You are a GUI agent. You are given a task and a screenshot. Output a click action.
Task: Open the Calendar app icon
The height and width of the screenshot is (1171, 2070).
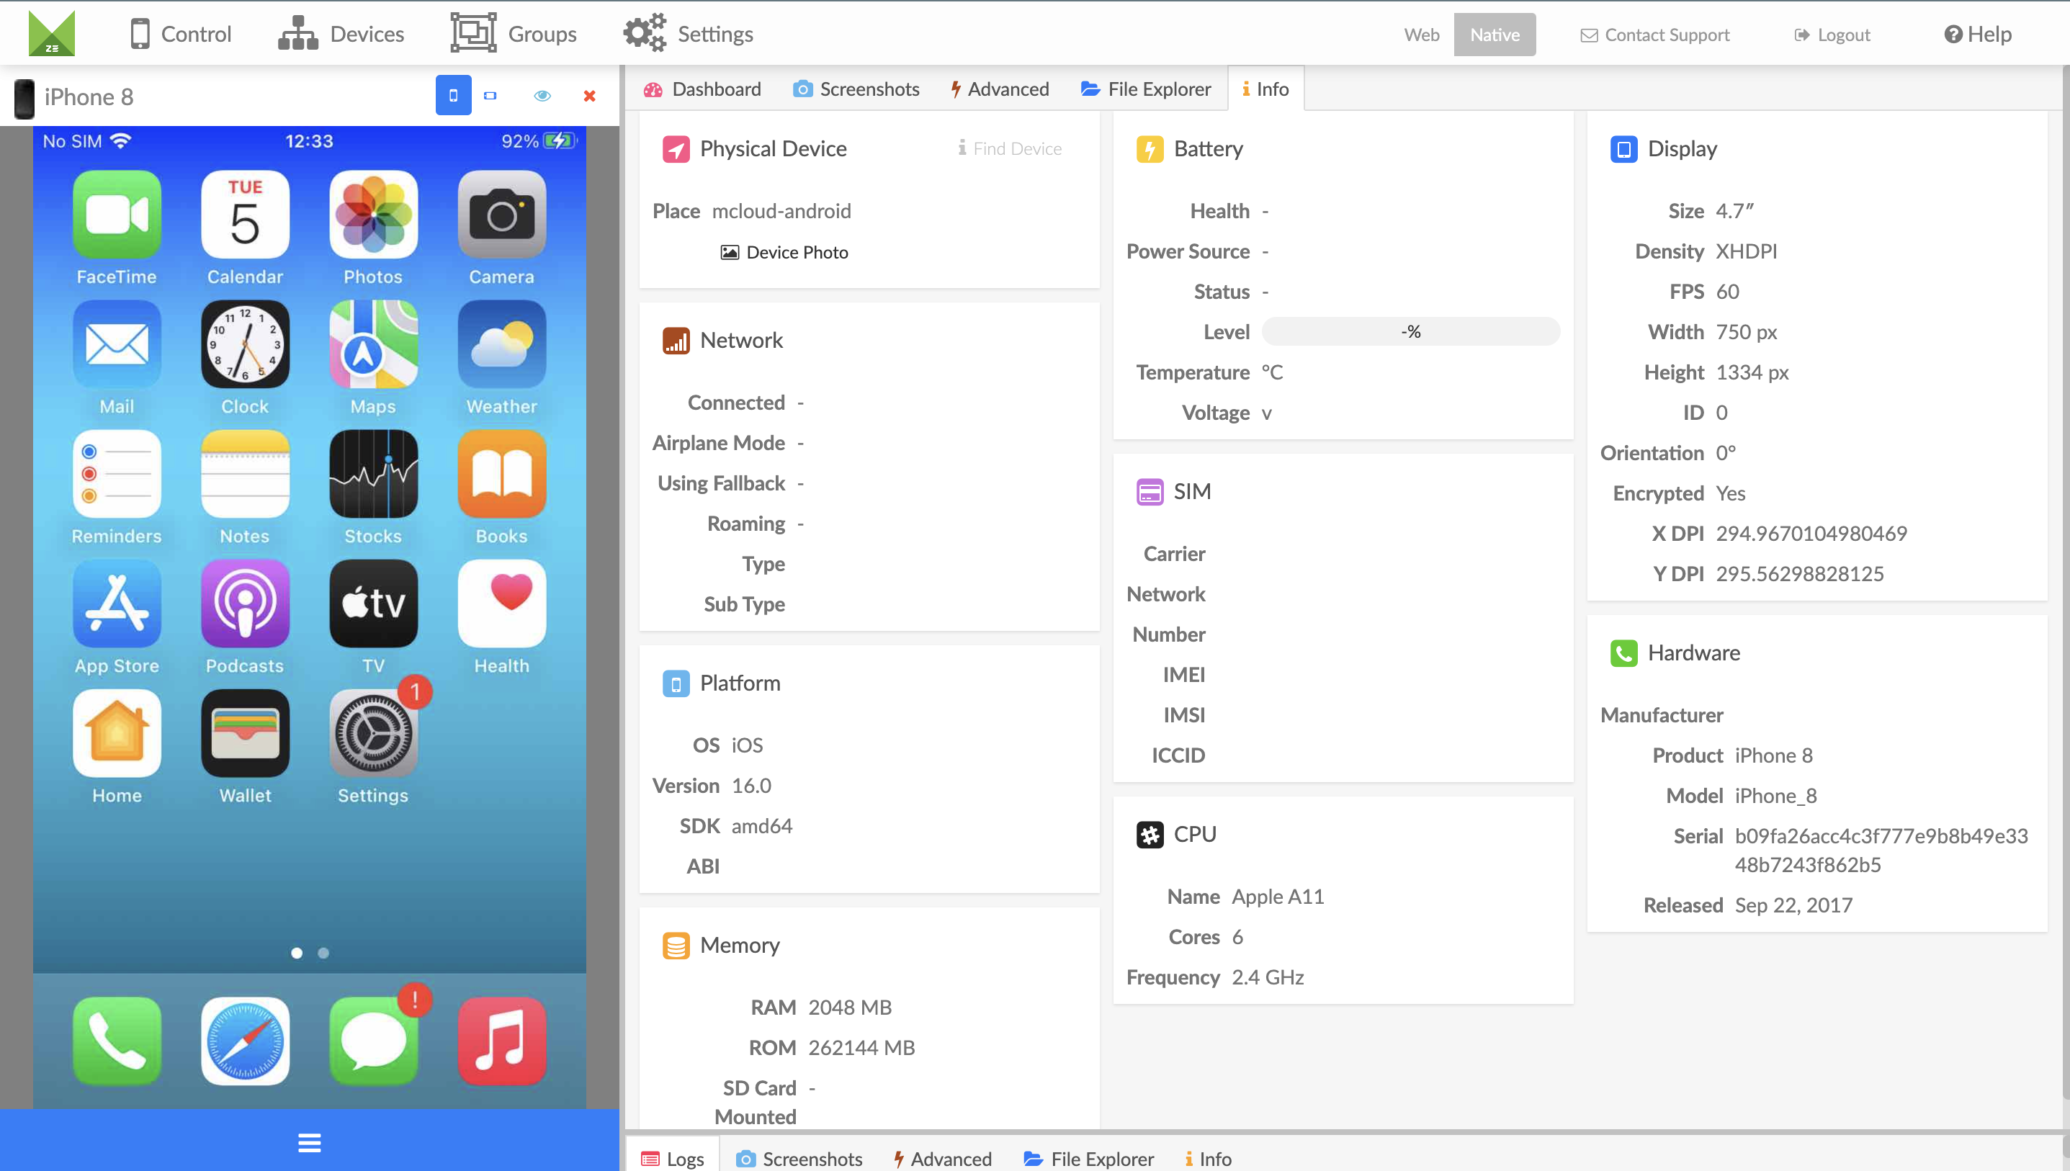point(246,214)
